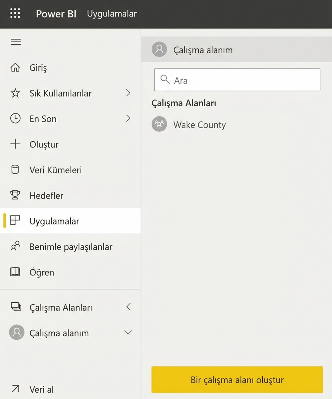Click the Veri Kümeleri database icon
The image size is (332, 399).
point(15,170)
